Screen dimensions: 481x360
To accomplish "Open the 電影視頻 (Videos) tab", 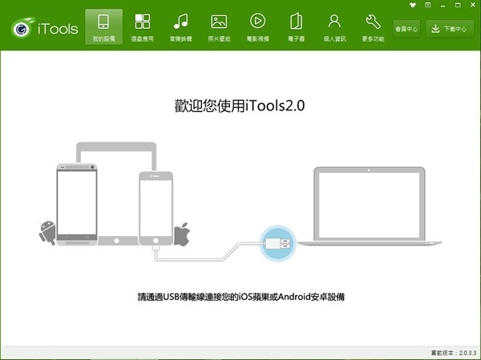I will 257,27.
